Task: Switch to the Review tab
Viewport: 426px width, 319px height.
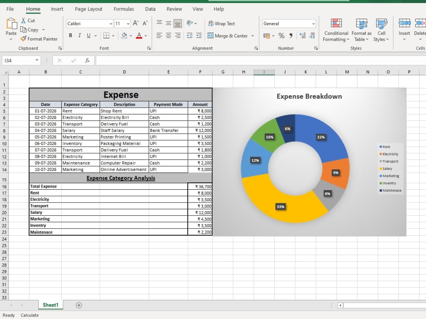Action: point(174,9)
